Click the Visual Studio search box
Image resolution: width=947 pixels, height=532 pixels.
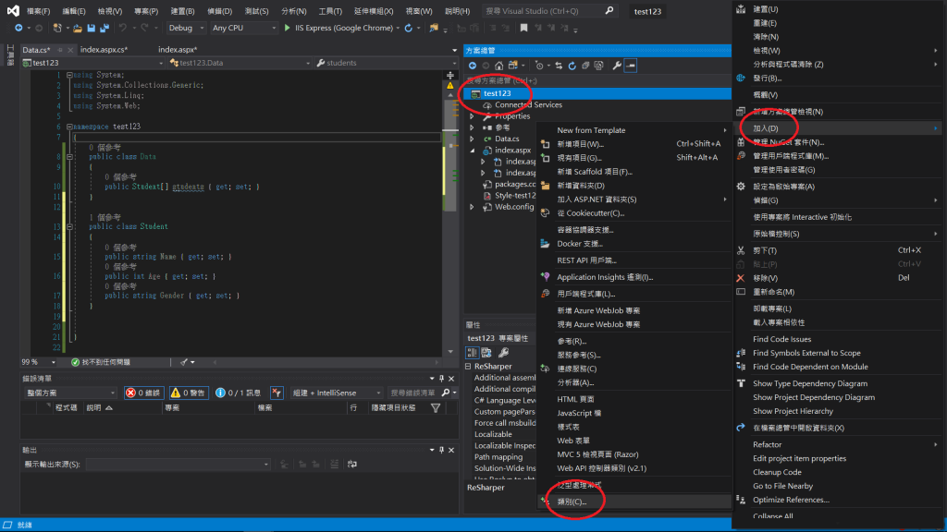tap(549, 11)
